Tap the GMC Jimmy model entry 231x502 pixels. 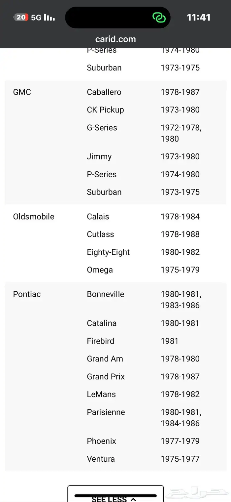pos(99,156)
